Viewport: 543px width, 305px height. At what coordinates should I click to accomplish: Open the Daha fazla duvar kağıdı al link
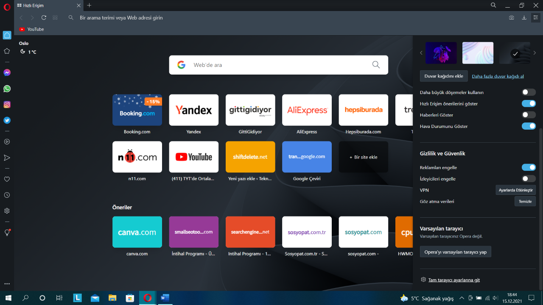[498, 76]
